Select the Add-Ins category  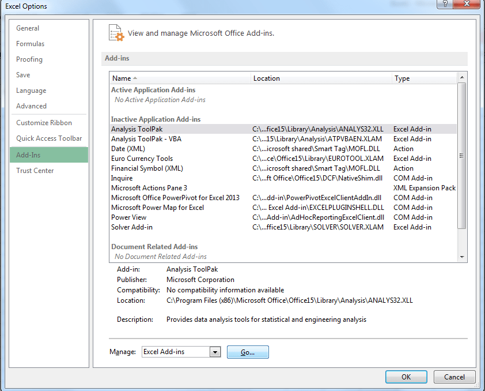point(49,155)
